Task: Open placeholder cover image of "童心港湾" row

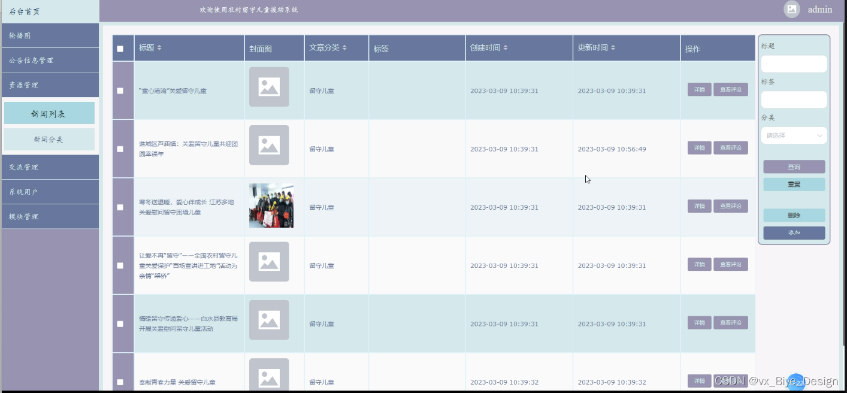Action: (269, 87)
